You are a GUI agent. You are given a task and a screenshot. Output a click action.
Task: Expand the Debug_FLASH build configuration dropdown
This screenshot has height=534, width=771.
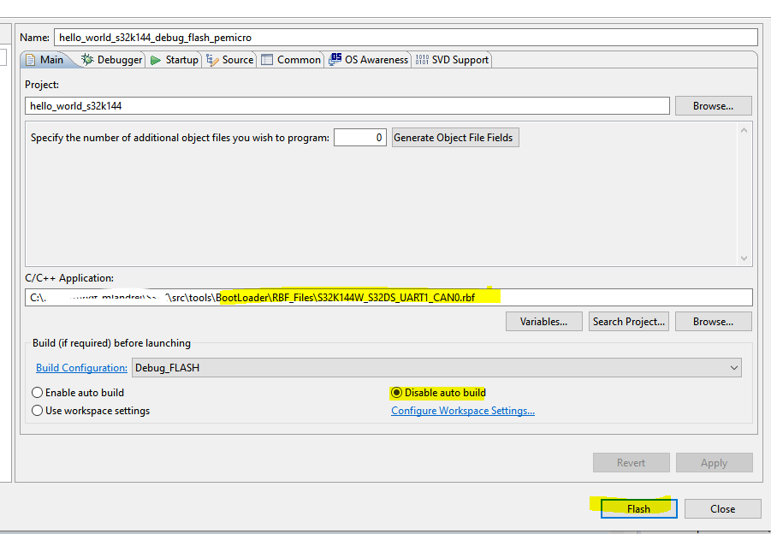436,368
